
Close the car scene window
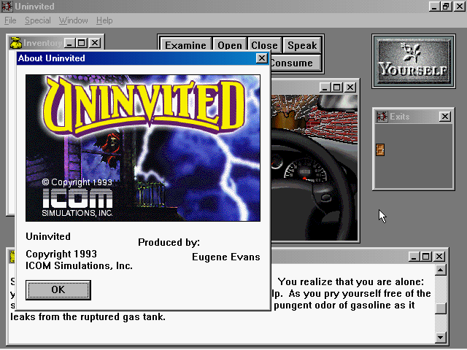click(x=350, y=87)
